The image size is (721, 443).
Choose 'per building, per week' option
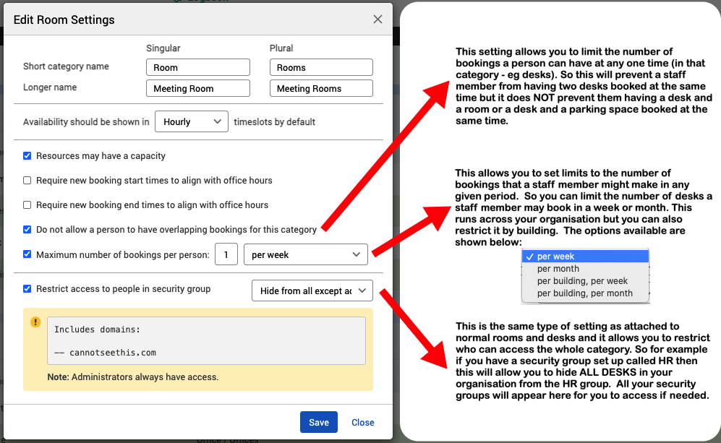(x=582, y=281)
